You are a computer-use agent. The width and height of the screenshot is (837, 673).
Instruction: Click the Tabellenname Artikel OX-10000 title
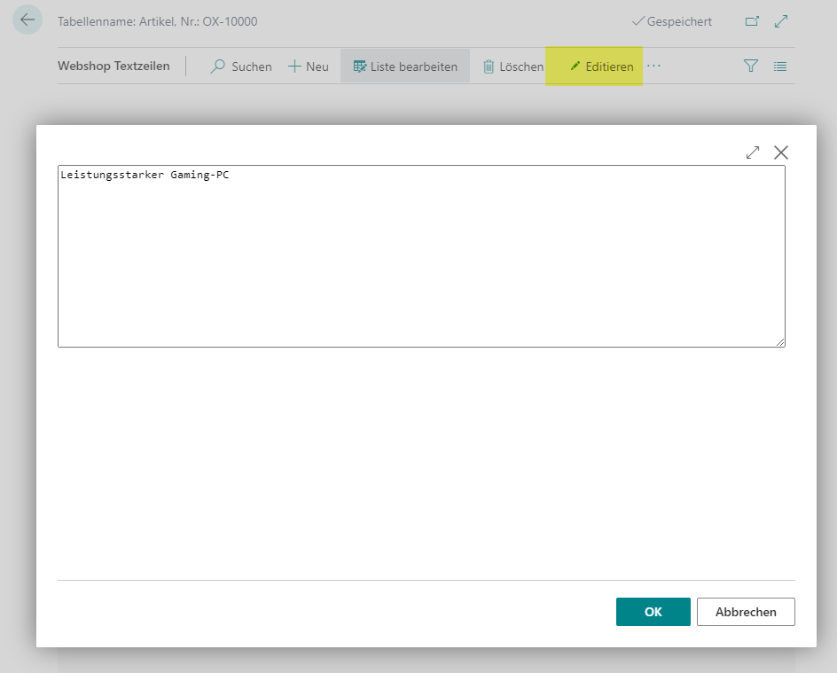tap(158, 21)
